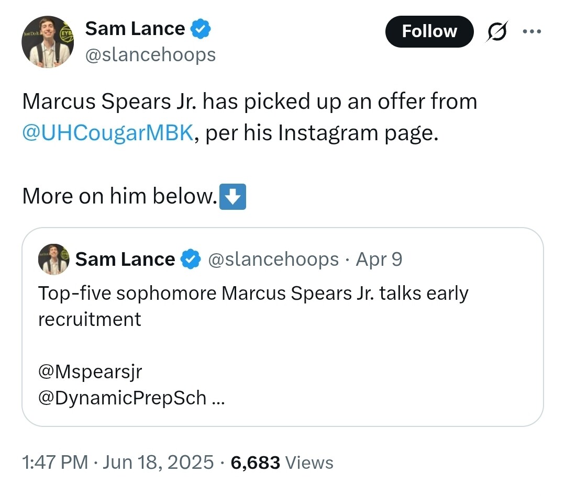Click the @Mspearsjr mention in the quoted post
Image resolution: width=565 pixels, height=496 pixels.
click(x=90, y=371)
